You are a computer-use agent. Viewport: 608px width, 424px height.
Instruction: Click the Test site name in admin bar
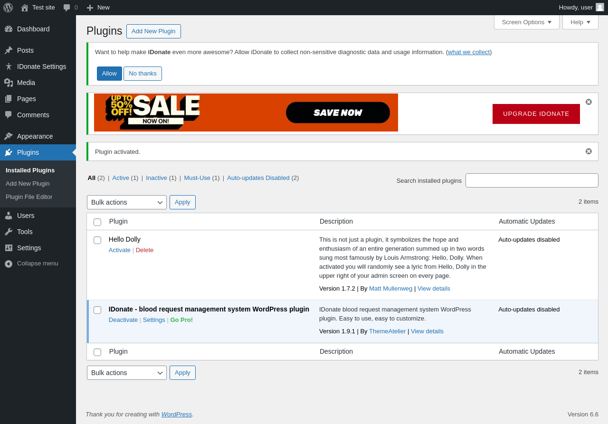(44, 8)
